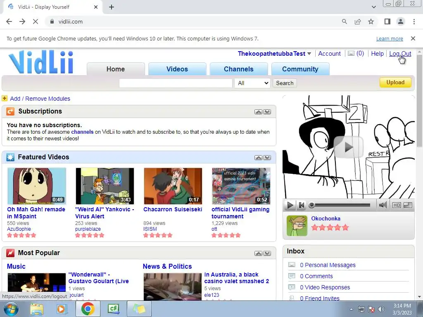Screen dimensions: 423x317
Task: Switch to the Community tab
Action: (x=300, y=69)
